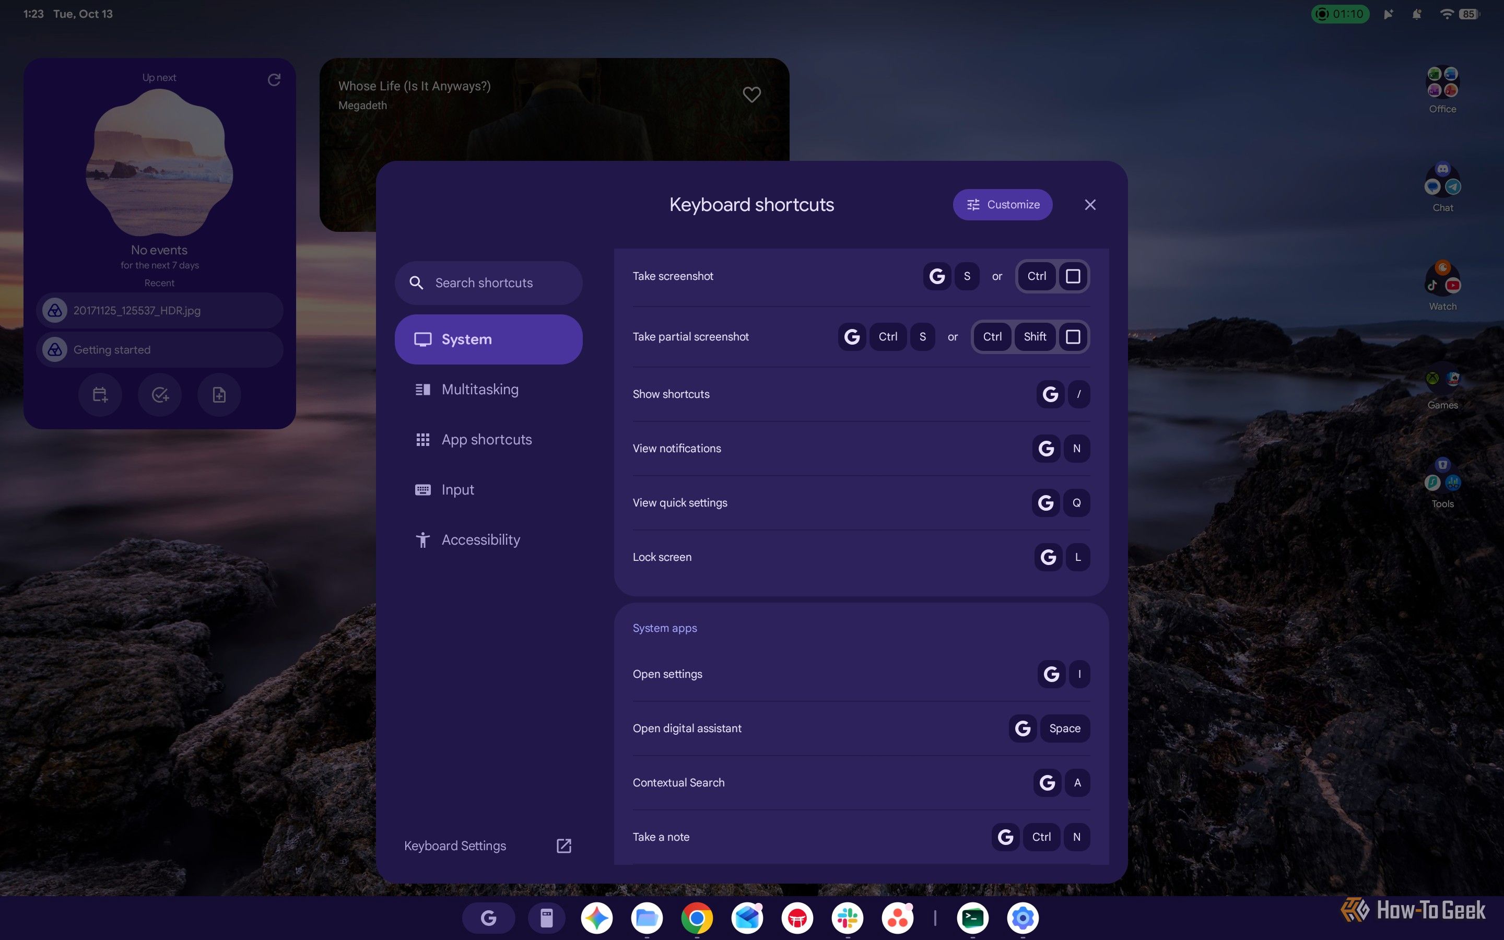The width and height of the screenshot is (1504, 940).
Task: Open the notifications bell in status bar
Action: 1416,14
